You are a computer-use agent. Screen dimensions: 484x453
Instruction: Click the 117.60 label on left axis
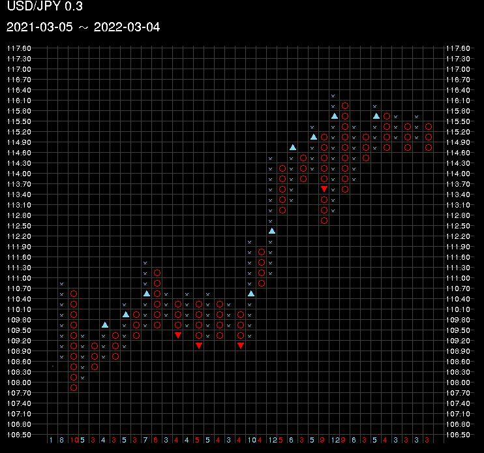pos(19,48)
